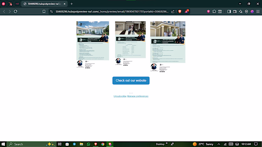Open Telegram from the taskbar
Viewport: 262px width, 147px height.
click(x=74, y=144)
